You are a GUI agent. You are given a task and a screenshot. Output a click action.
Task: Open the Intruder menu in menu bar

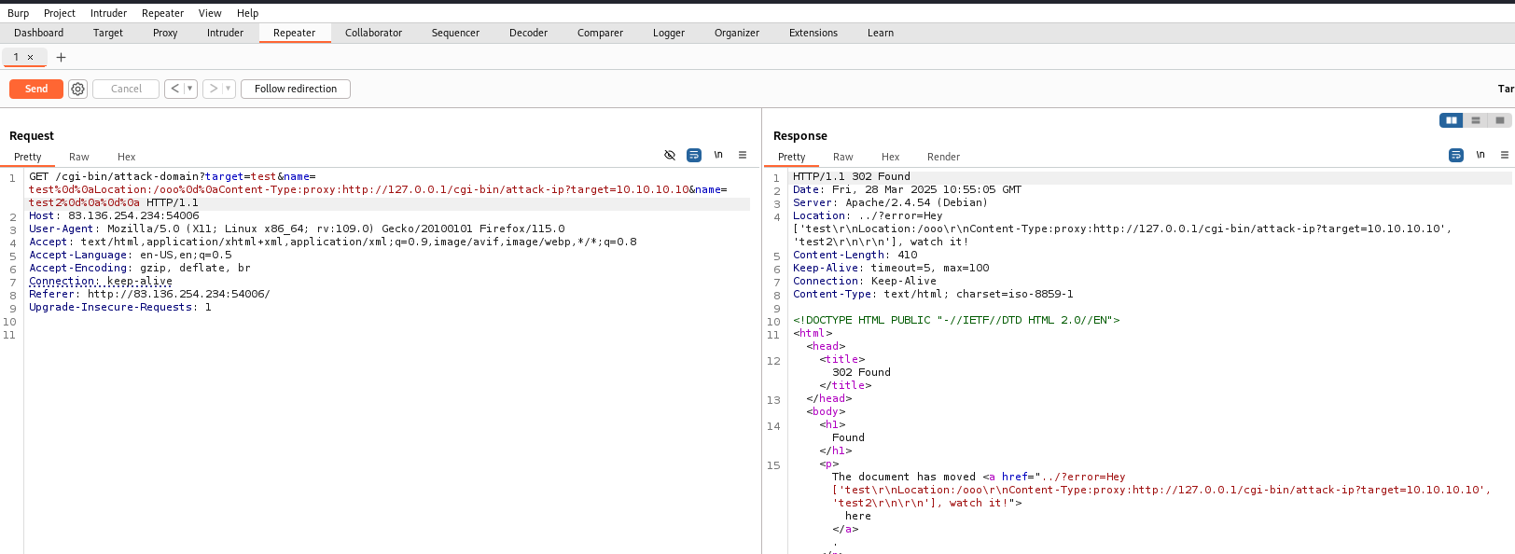click(x=108, y=13)
